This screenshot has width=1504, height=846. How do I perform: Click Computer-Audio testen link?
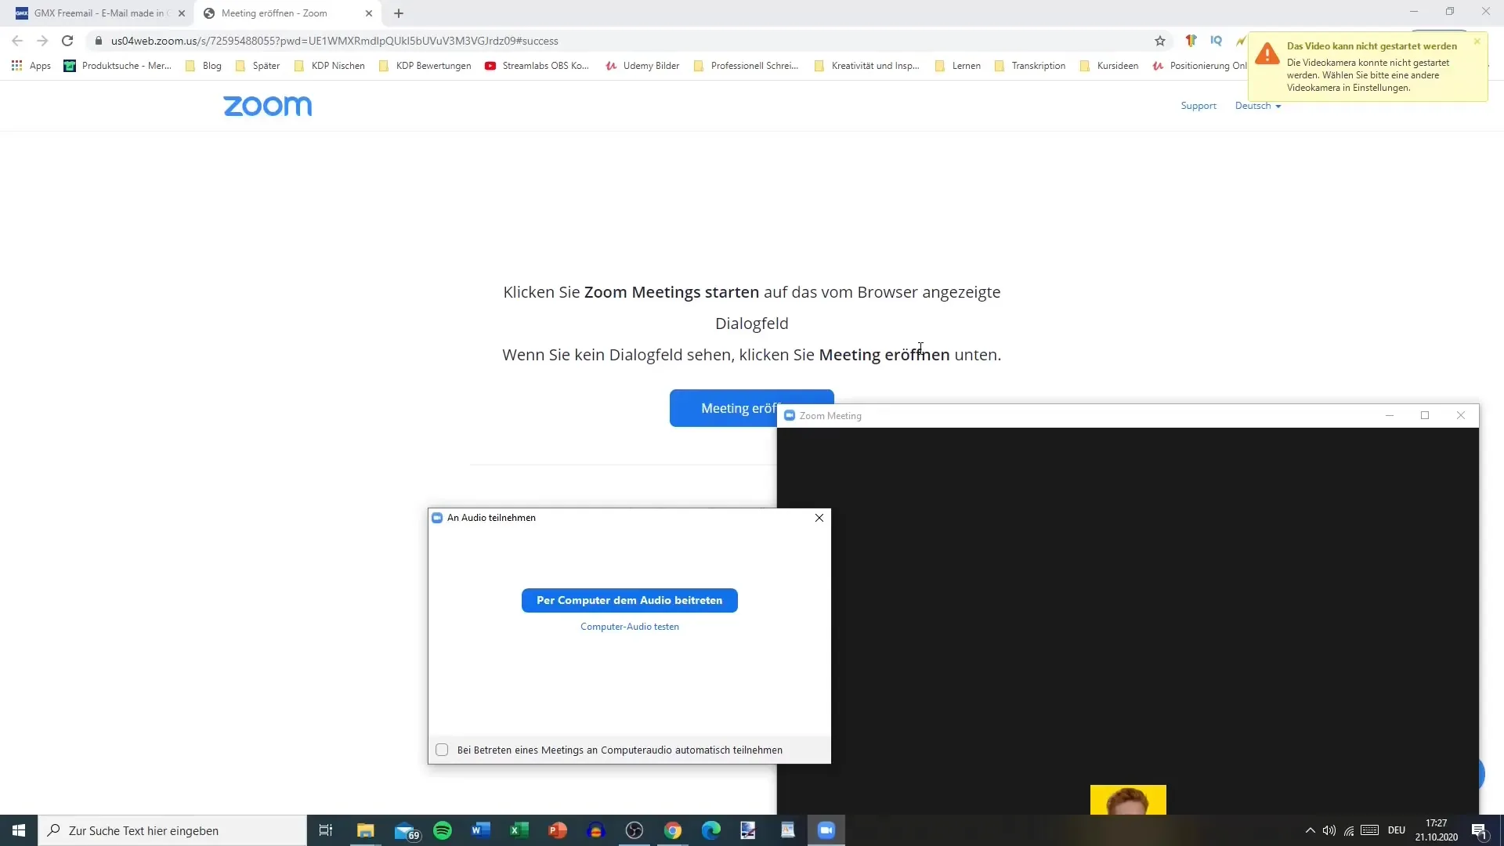630,627
